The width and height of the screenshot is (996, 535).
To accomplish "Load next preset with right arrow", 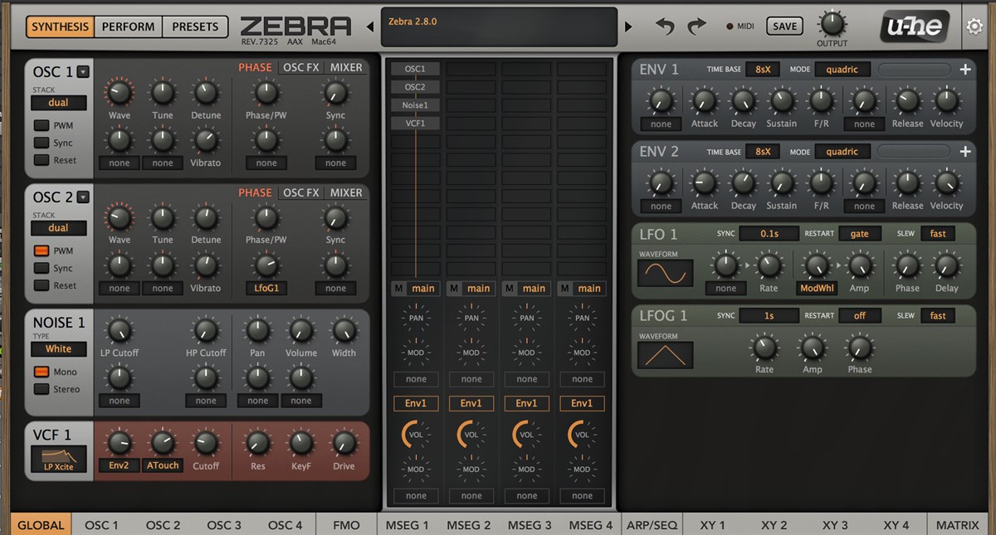I will click(x=628, y=27).
